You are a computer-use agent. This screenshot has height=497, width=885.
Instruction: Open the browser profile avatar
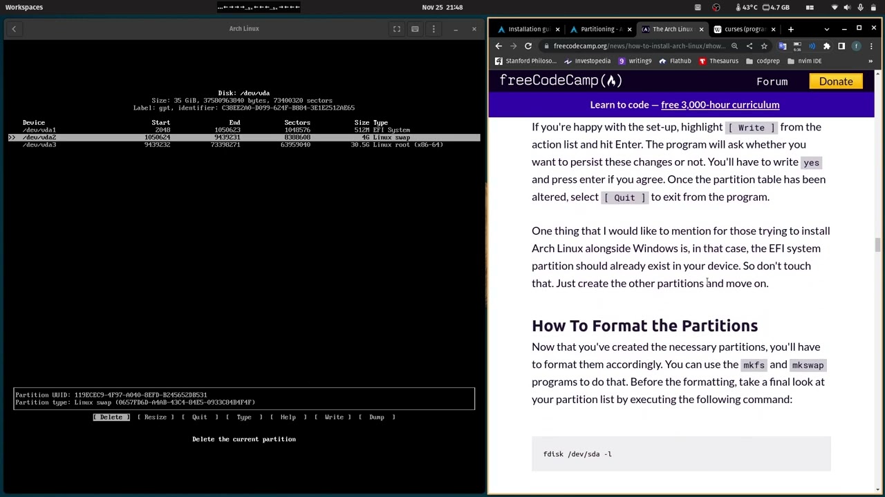pyautogui.click(x=856, y=46)
